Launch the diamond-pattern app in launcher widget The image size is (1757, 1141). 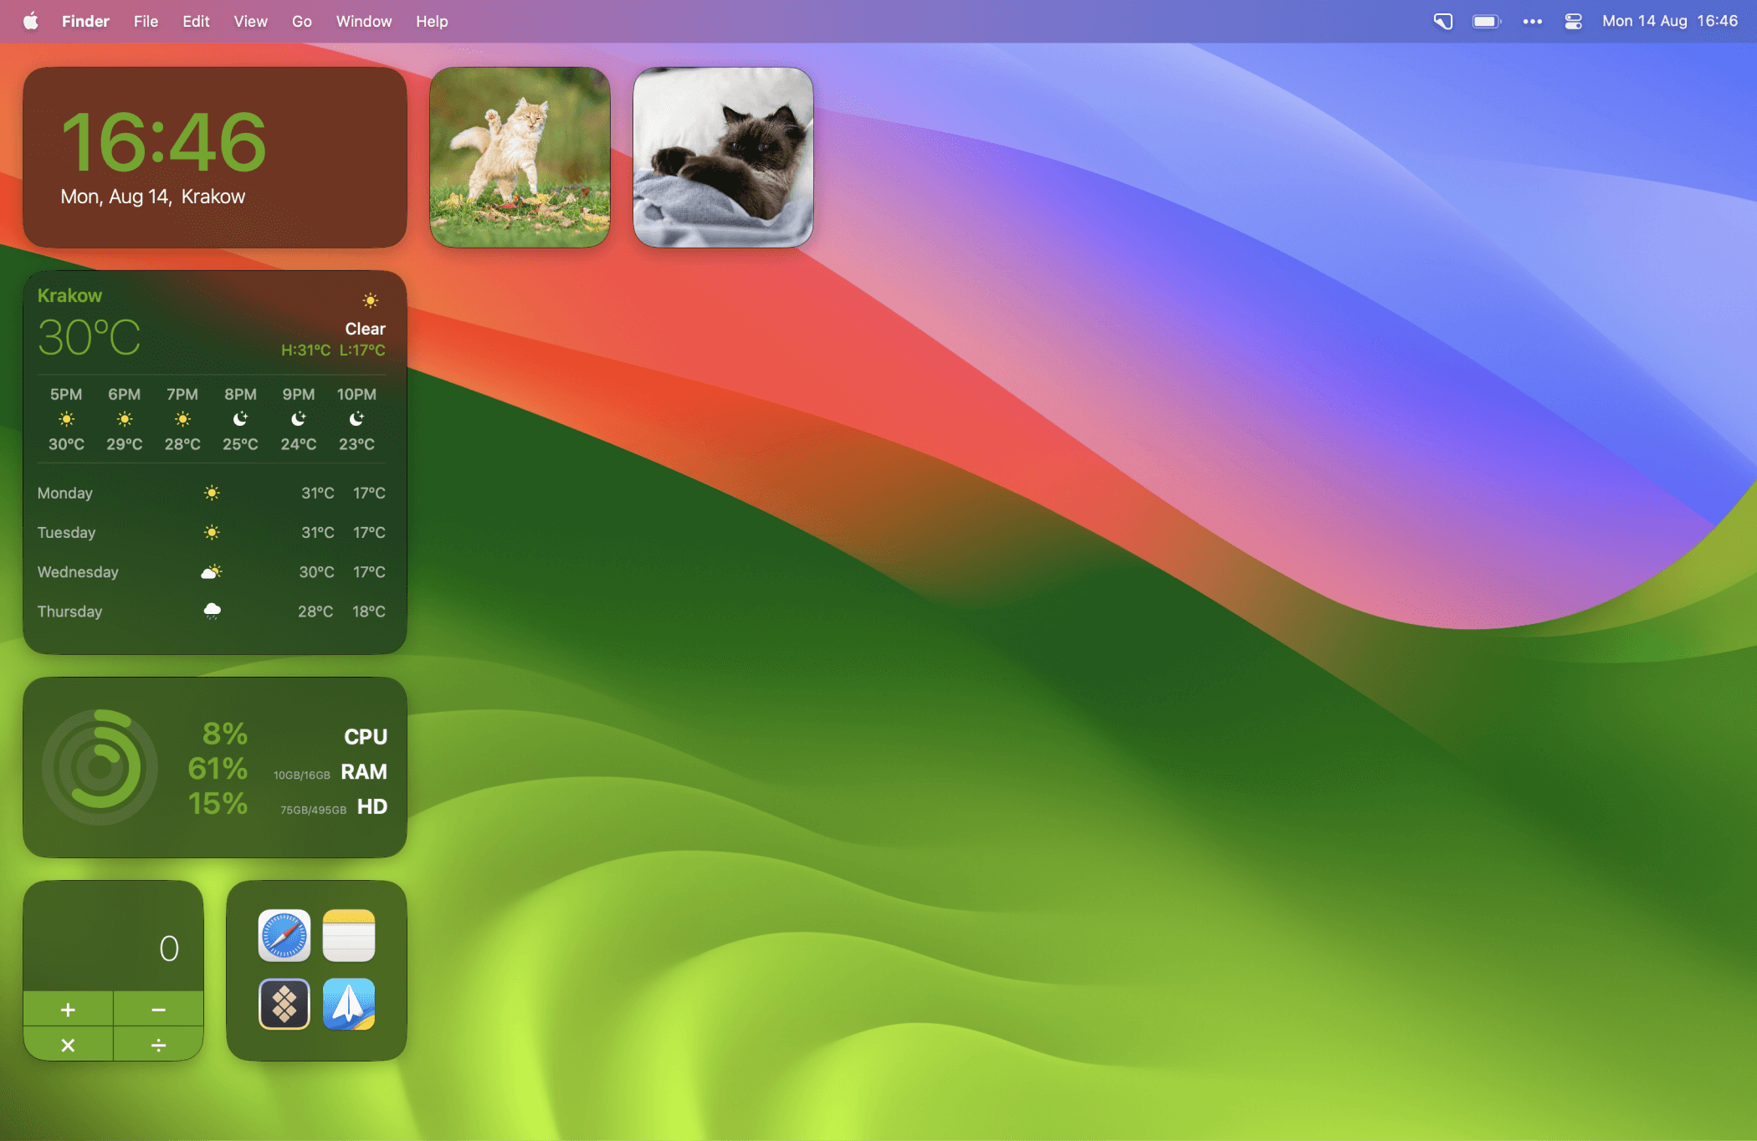click(284, 1004)
